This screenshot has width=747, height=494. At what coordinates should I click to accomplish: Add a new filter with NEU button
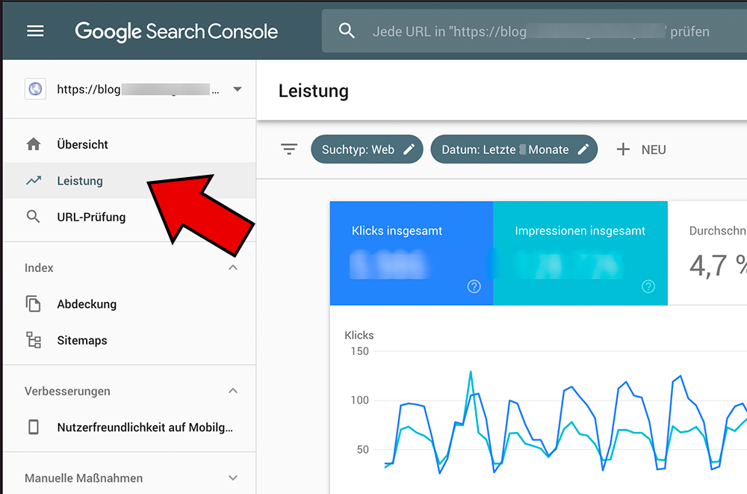[641, 149]
